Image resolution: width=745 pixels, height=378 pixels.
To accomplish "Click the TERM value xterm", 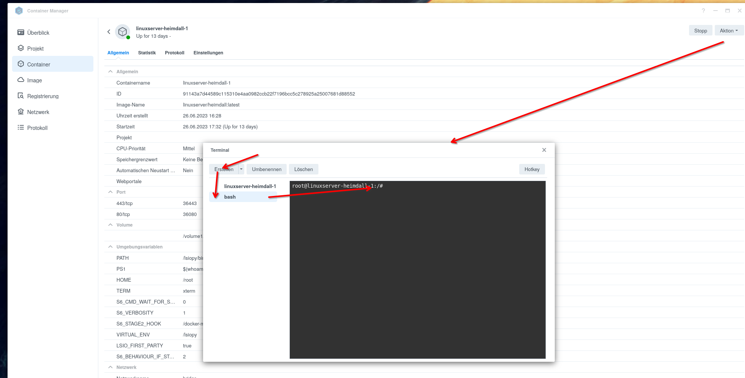I will pos(189,291).
